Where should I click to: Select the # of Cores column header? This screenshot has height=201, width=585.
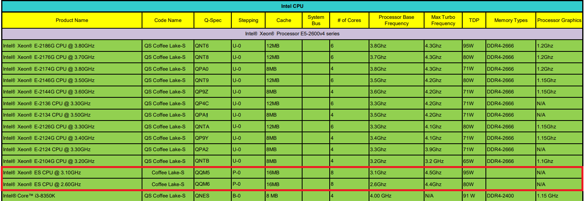[x=349, y=20]
